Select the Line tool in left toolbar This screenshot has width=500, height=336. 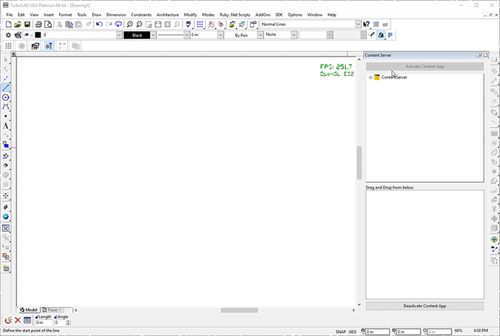(6, 87)
